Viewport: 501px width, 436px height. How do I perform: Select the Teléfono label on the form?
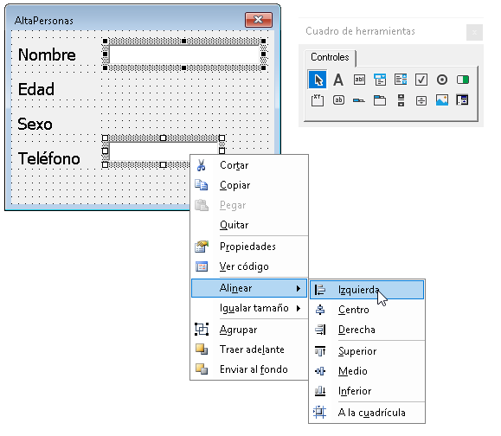(48, 158)
